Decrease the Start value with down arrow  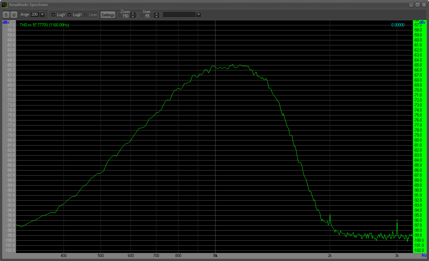(x=156, y=16)
